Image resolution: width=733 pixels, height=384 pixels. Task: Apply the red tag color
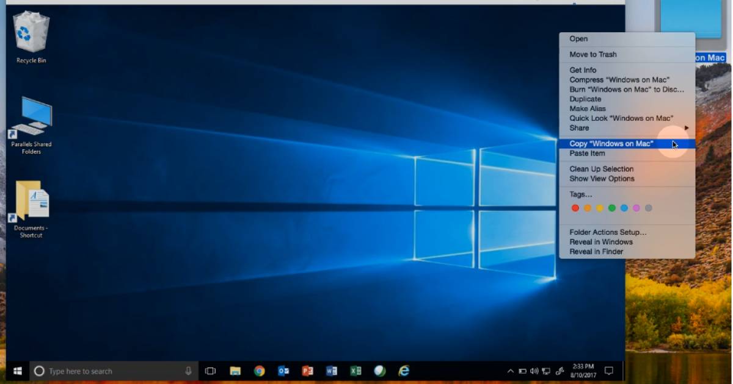(575, 208)
